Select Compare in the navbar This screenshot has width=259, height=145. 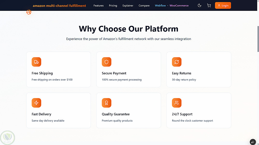tap(144, 5)
